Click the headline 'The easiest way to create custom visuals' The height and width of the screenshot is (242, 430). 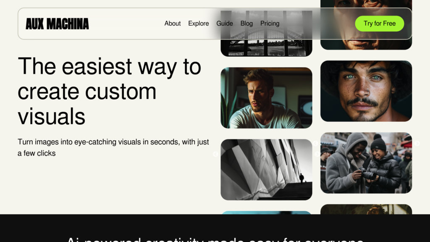(110, 91)
